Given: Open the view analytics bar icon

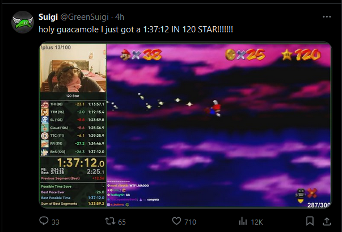Looking at the screenshot, I should (243, 222).
